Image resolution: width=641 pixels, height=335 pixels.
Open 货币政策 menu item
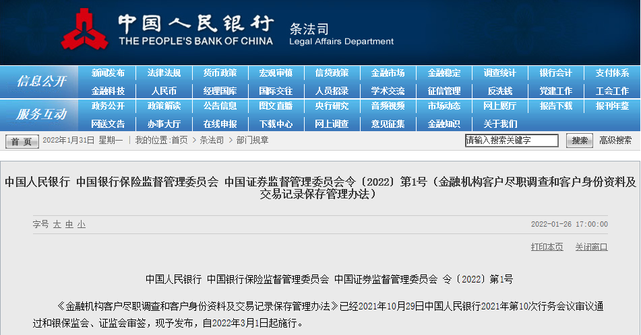(220, 73)
